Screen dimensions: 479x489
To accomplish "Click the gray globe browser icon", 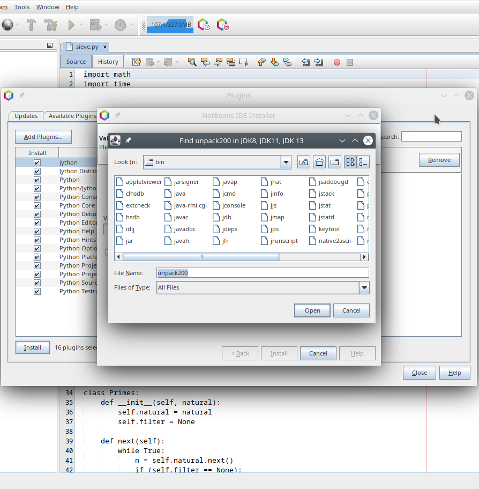I will coord(8,25).
